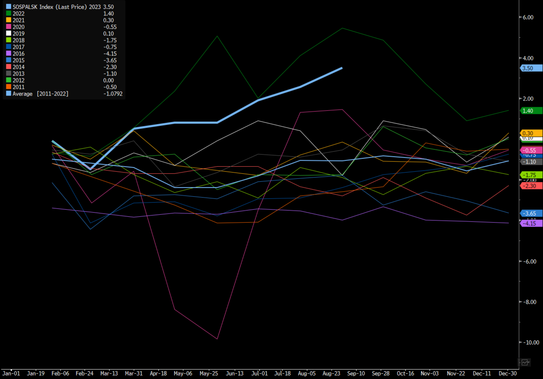
Task: Click the -1.10 gray price tag on the axis
Action: point(531,162)
